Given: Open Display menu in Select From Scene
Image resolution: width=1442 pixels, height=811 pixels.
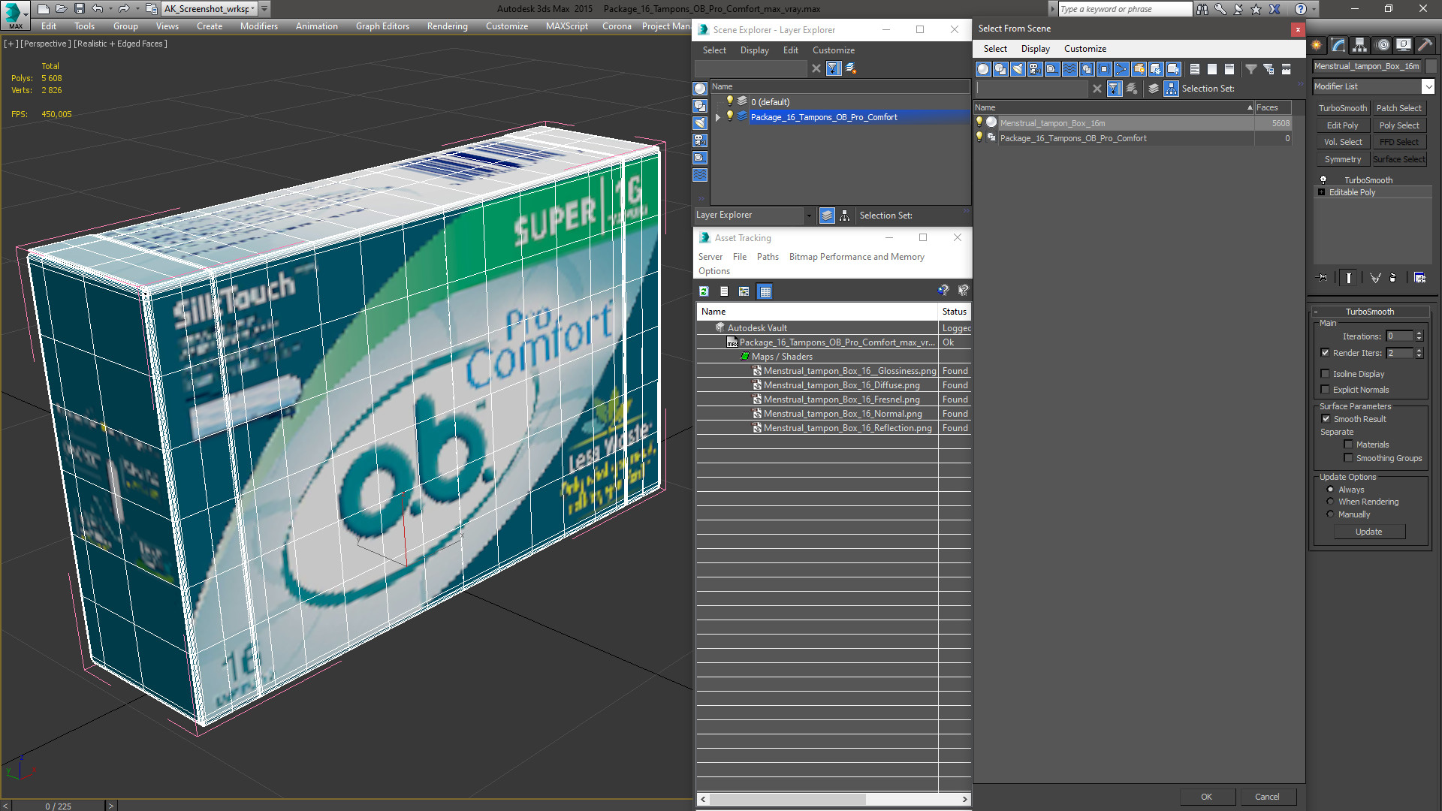Looking at the screenshot, I should [1036, 49].
